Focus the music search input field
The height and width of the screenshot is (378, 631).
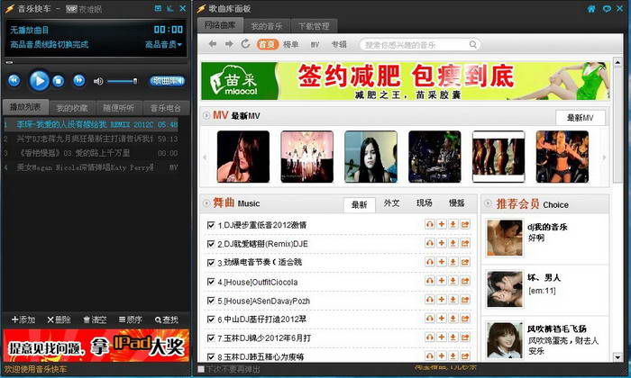point(415,45)
